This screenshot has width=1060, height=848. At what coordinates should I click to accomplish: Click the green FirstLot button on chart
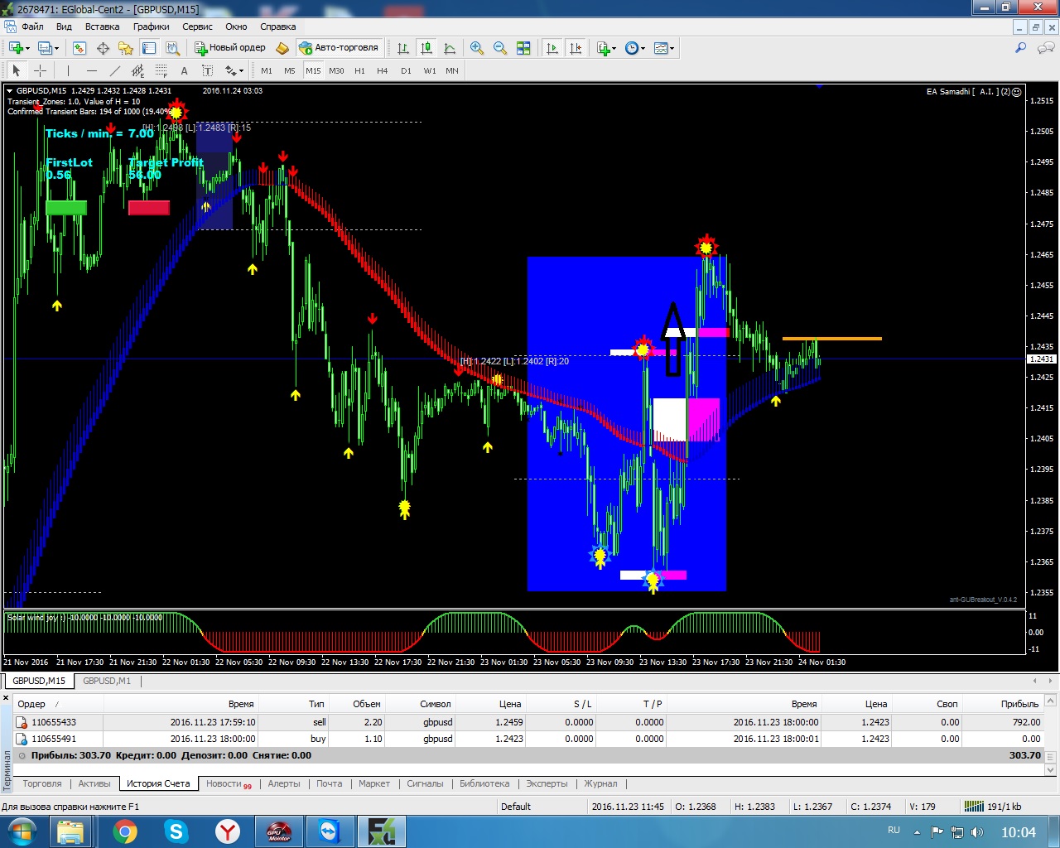pyautogui.click(x=66, y=208)
